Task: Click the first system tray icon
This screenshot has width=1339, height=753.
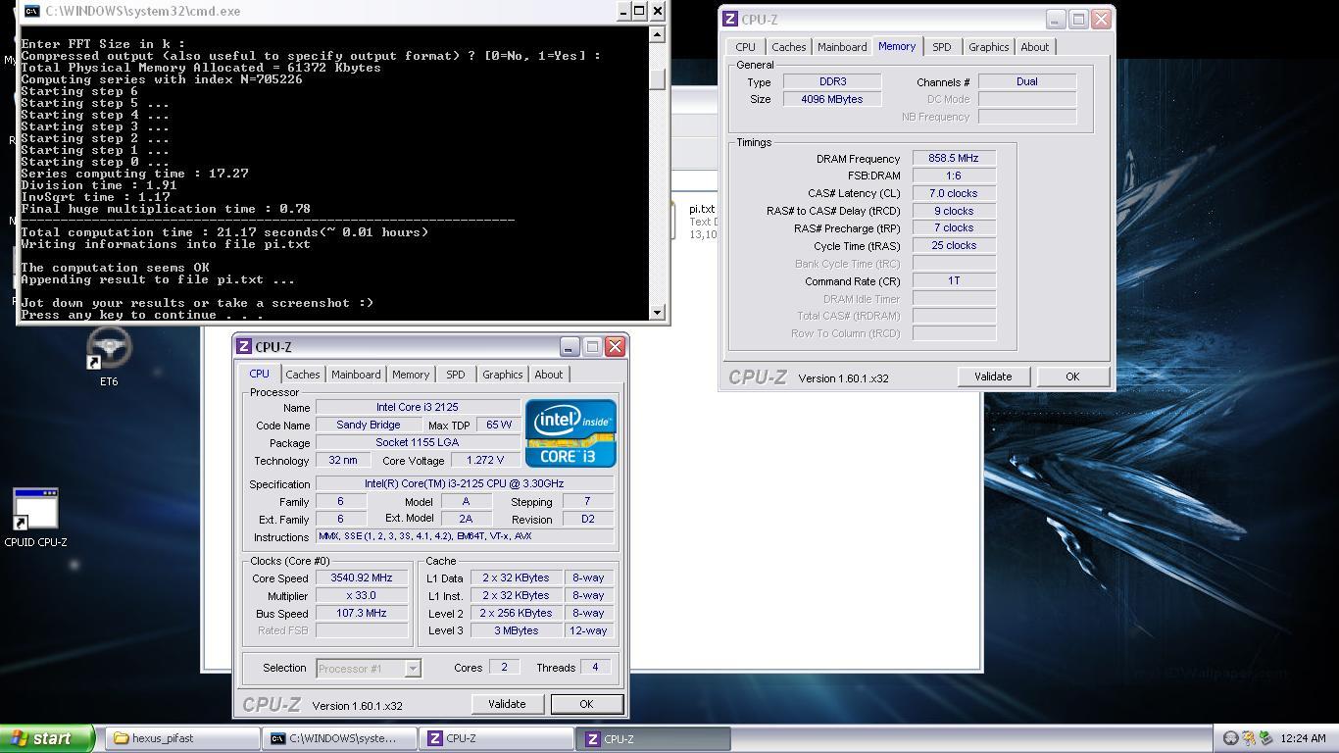Action: pyautogui.click(x=1231, y=738)
